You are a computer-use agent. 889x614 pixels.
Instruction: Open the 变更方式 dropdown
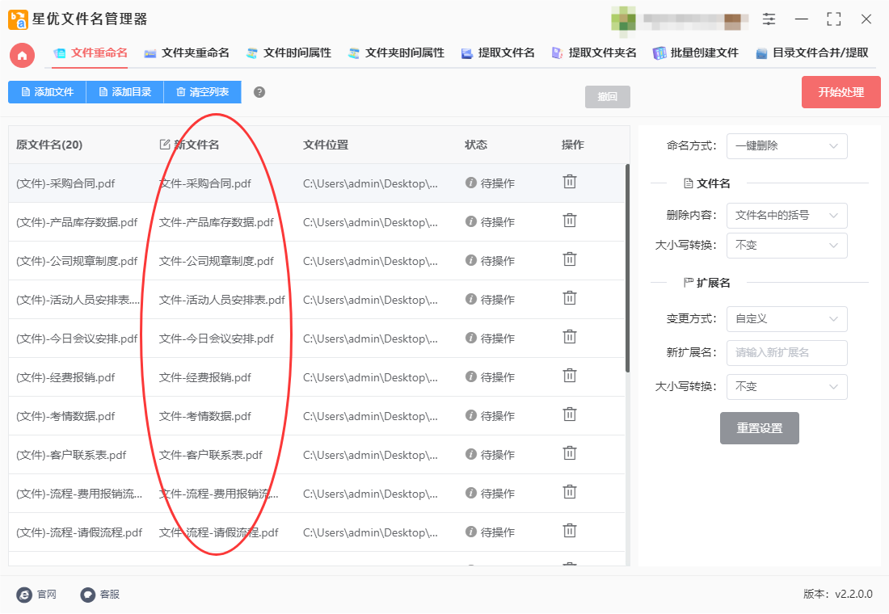(787, 319)
